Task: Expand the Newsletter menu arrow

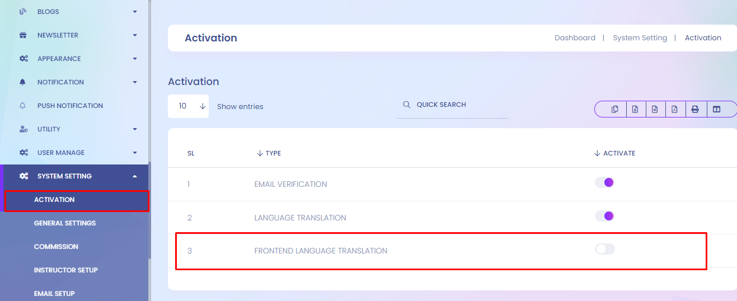Action: pyautogui.click(x=135, y=35)
